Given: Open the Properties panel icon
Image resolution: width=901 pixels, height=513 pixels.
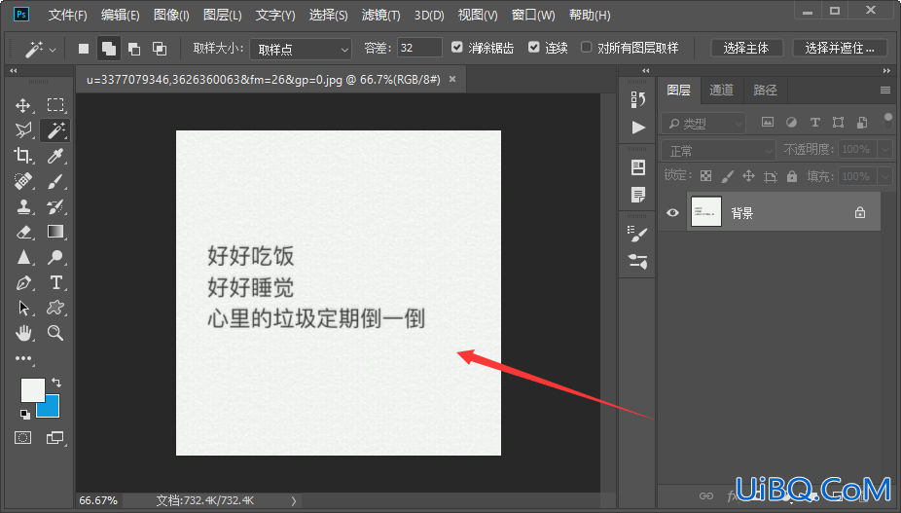Looking at the screenshot, I should [638, 167].
